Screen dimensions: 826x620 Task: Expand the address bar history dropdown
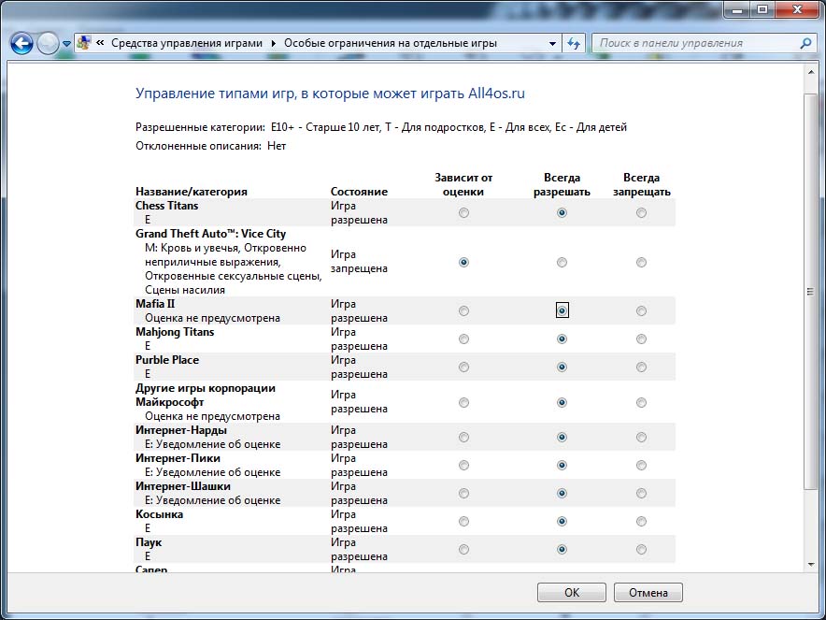(552, 44)
